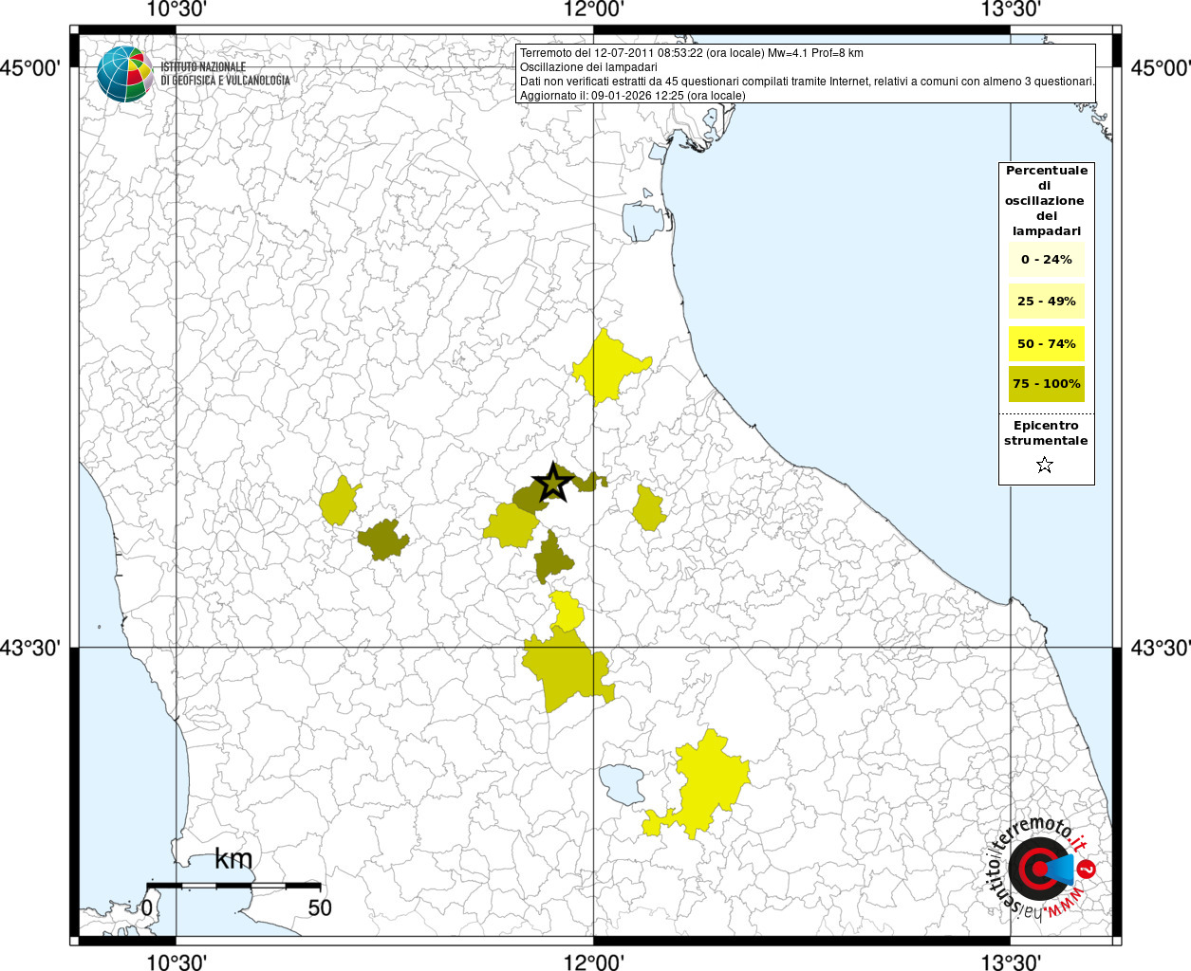
Task: Click the bright yellow municipality north of the epicenter
Action: coord(609,366)
